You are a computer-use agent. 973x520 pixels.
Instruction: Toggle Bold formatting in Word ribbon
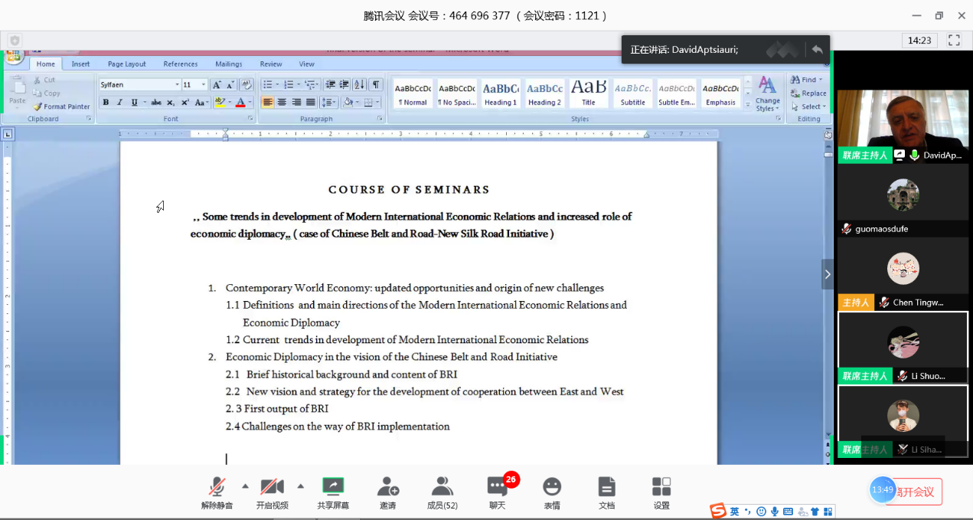click(x=106, y=103)
